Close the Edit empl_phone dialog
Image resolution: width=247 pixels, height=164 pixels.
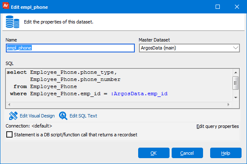click(x=237, y=7)
